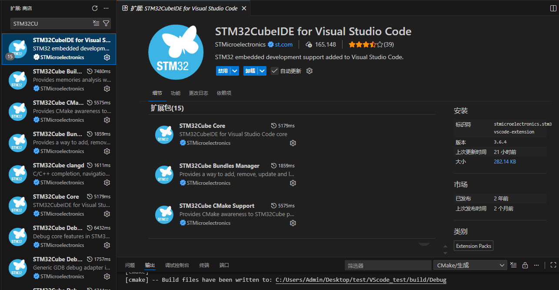Open manage gear for STM32Cube CMake list item

pos(107,120)
